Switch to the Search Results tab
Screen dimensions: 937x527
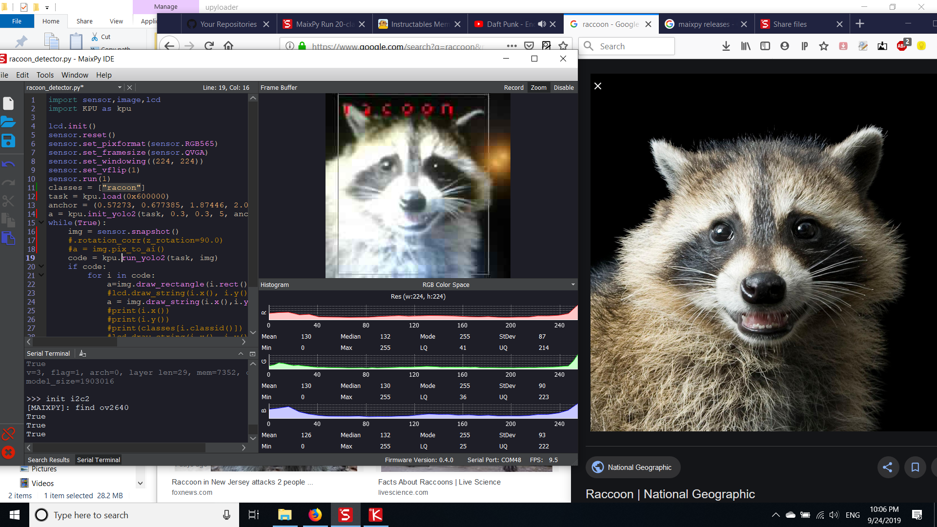click(48, 460)
